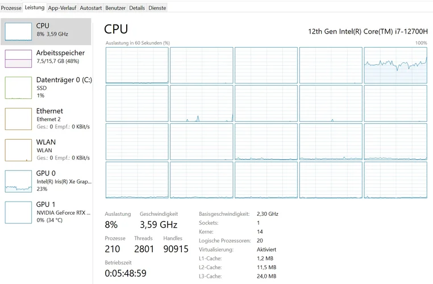The image size is (433, 284).
Task: Show the Dienste tab
Action: [157, 8]
